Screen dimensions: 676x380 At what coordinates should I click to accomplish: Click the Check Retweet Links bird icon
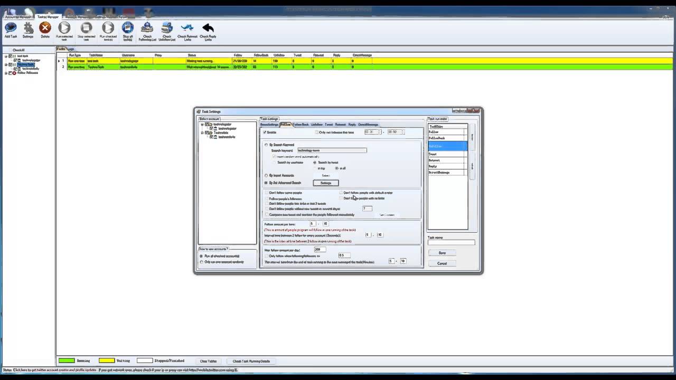tap(187, 28)
